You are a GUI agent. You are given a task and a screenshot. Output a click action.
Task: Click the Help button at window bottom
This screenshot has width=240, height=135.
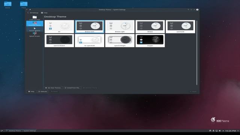(x=31, y=91)
